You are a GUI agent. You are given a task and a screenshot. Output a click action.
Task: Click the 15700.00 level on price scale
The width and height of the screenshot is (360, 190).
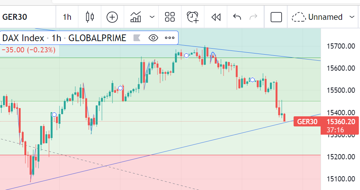coord(341,46)
